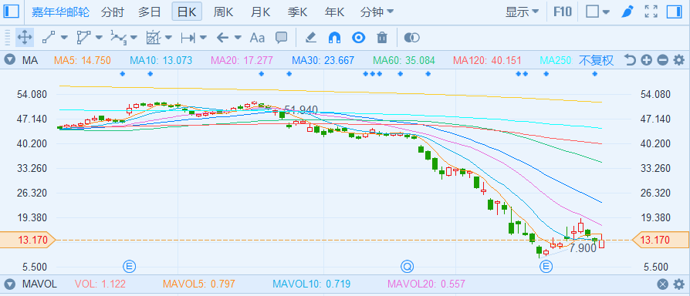
Task: Click the MA20: 17.277 label
Action: point(242,61)
